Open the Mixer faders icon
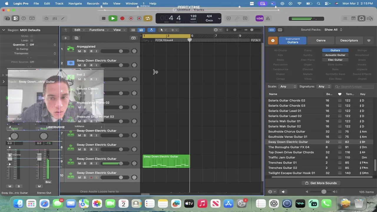377x212 pixels. pos(55,18)
